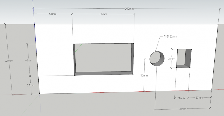Select the small rectangular cutout on right
This screenshot has width=224, height=116.
point(184,58)
